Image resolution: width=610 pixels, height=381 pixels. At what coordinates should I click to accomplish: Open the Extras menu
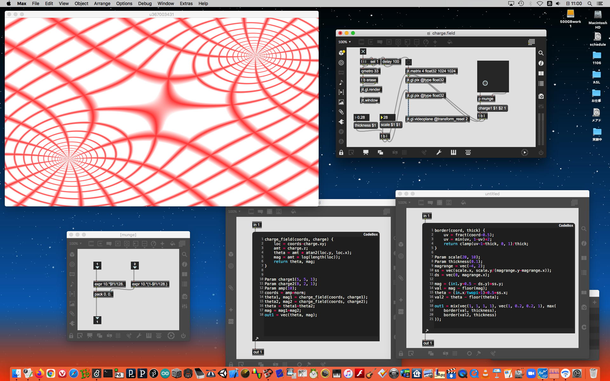186,3
